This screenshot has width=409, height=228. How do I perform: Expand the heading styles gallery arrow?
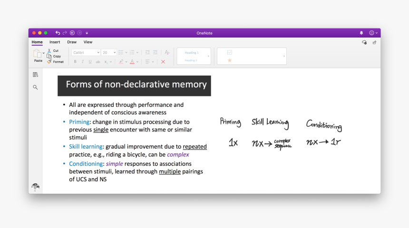[x=208, y=56]
